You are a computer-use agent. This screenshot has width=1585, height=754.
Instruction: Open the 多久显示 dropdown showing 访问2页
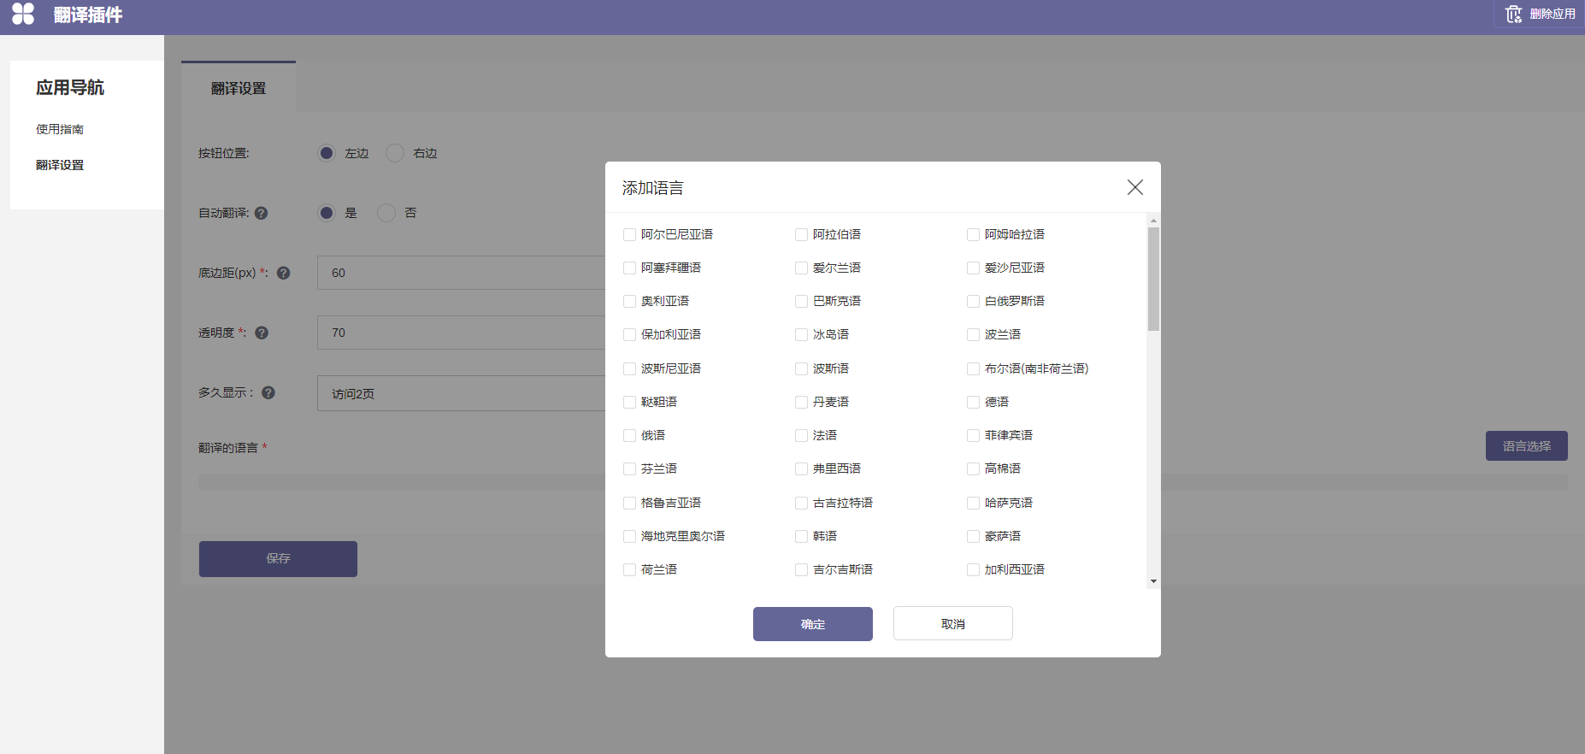click(x=462, y=393)
